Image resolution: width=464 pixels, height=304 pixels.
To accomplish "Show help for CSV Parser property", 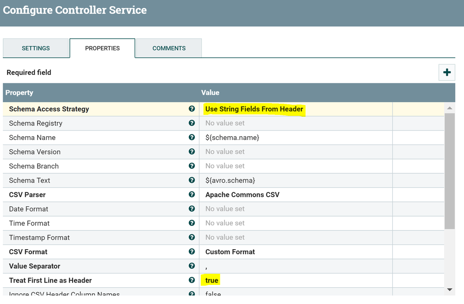I will tap(192, 194).
